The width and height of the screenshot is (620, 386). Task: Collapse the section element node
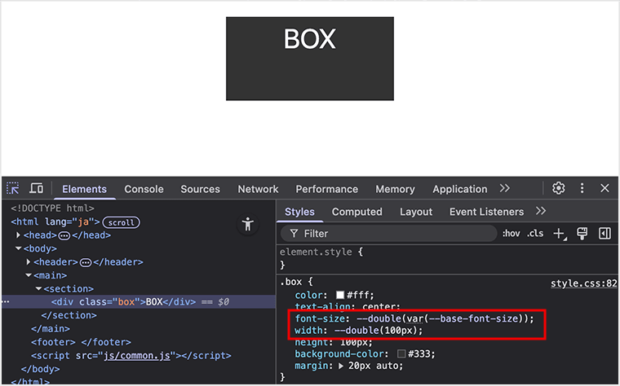(x=39, y=288)
